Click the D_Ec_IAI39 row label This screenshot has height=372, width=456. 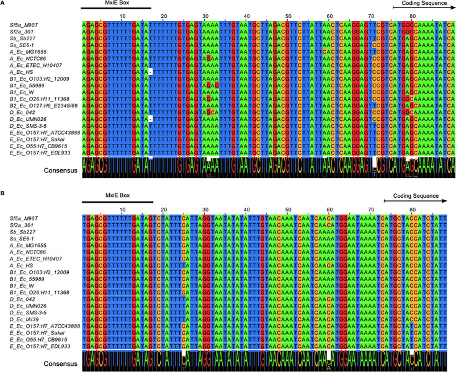24,319
